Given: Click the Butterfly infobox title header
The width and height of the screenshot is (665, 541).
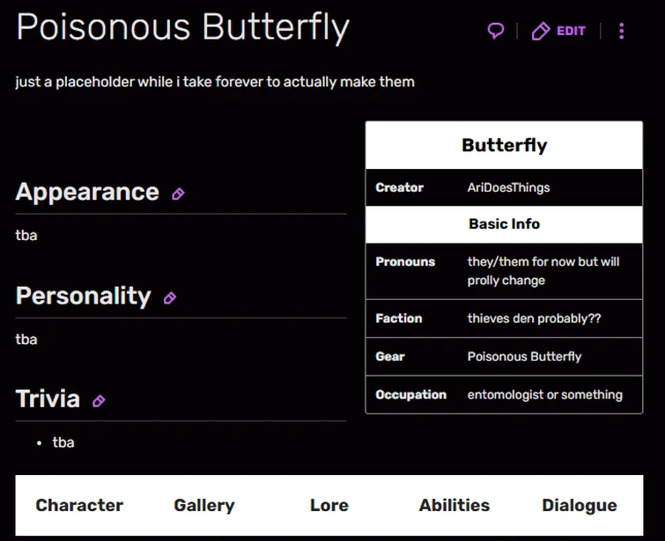Looking at the screenshot, I should click(504, 145).
